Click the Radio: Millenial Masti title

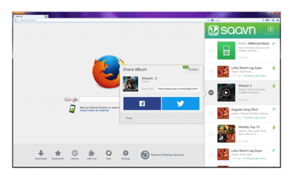[254, 44]
